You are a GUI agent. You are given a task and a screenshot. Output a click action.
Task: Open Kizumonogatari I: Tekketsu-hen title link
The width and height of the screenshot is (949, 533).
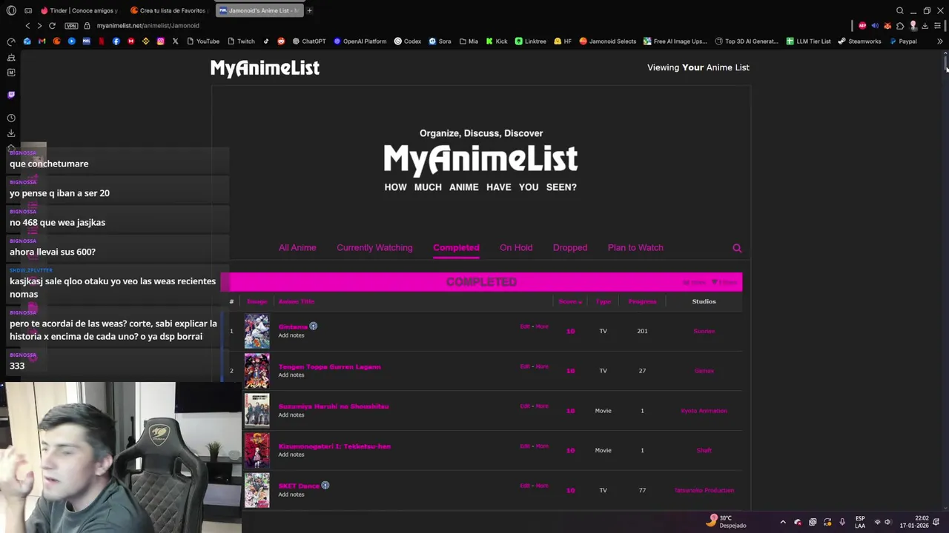[334, 446]
